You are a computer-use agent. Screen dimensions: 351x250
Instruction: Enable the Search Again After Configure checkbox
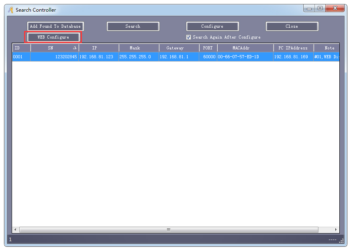click(188, 37)
